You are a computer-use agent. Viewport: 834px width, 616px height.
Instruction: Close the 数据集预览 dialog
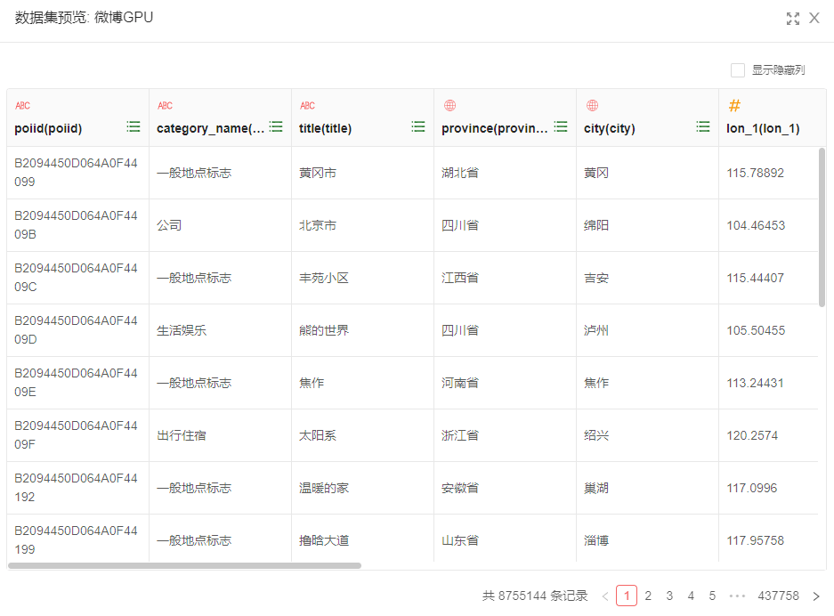pos(814,19)
